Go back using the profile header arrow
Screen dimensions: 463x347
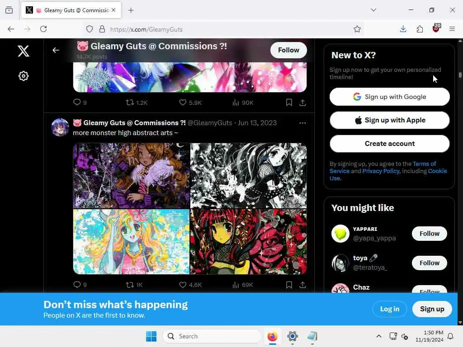point(56,50)
